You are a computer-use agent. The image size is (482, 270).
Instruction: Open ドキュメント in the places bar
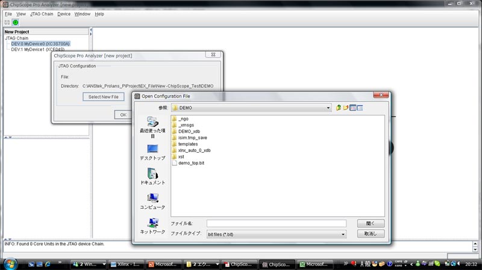tap(152, 177)
